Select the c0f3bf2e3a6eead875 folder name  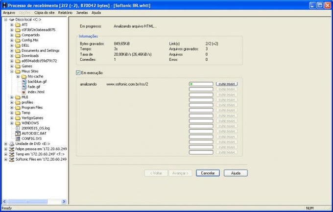[38, 30]
